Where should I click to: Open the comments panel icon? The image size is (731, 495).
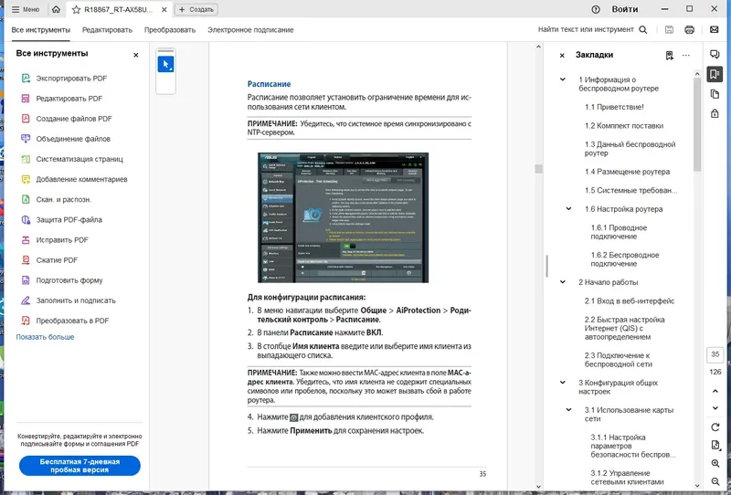[715, 55]
